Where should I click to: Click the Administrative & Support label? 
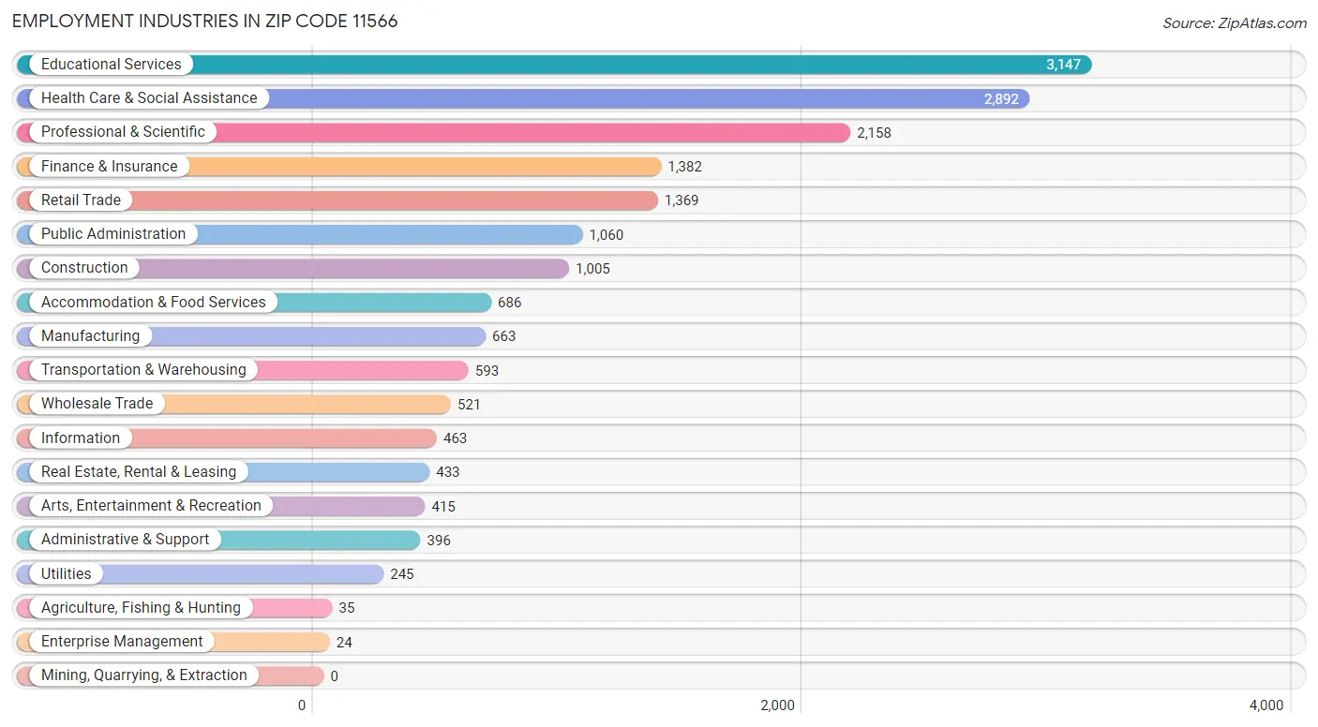pos(126,540)
